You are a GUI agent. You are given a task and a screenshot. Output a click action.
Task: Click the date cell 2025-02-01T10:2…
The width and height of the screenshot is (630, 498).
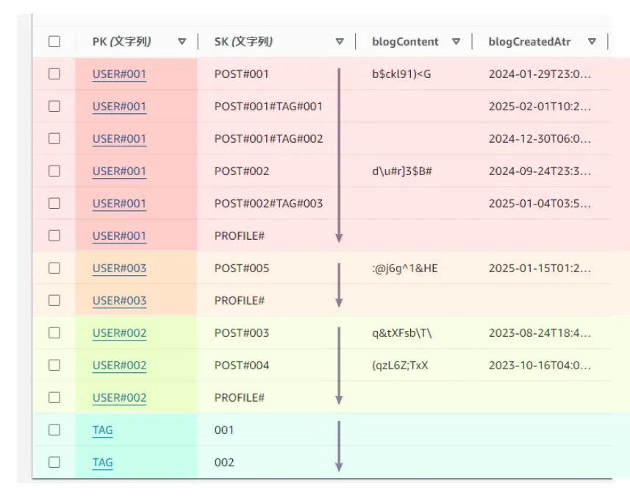coord(540,106)
